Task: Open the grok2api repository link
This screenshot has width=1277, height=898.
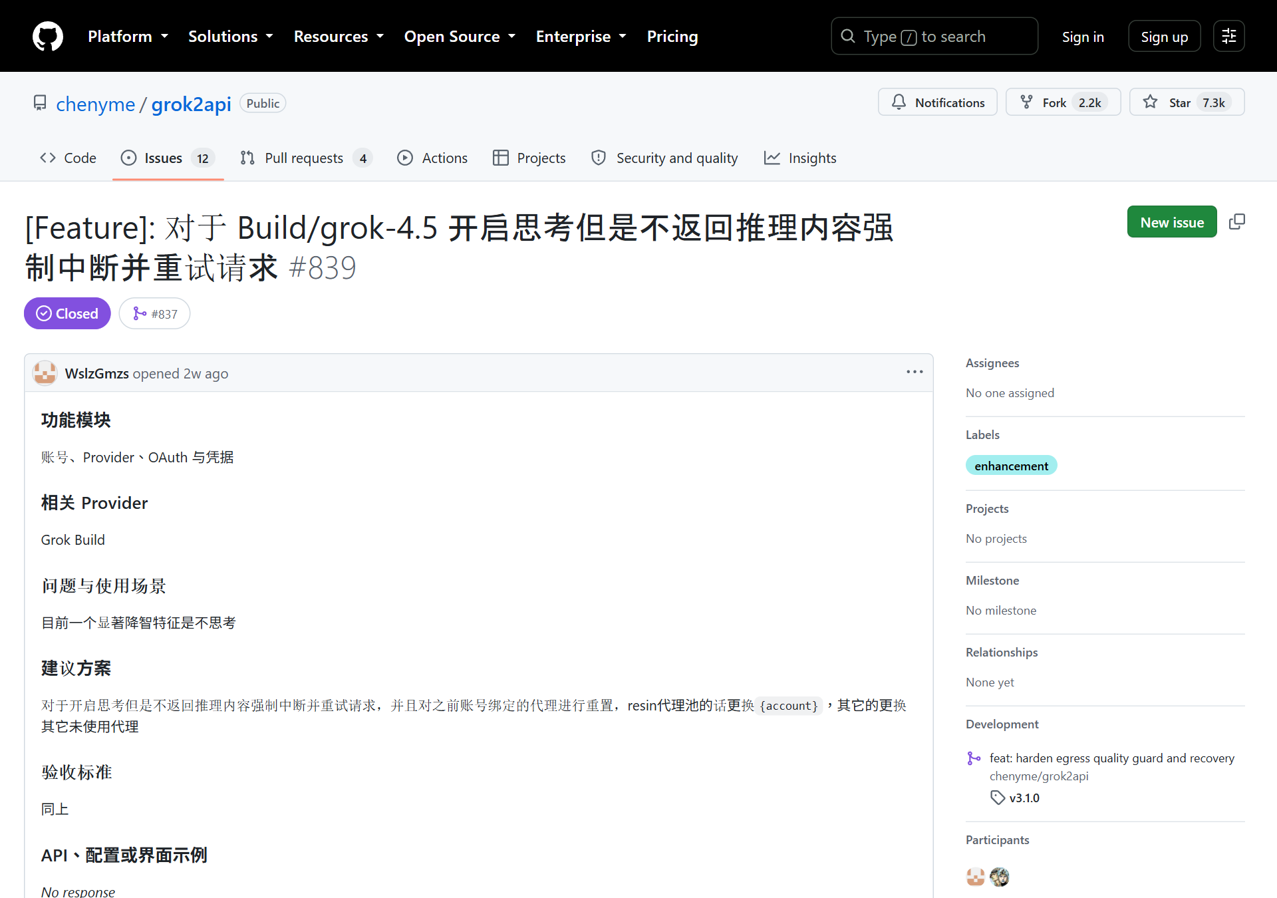Action: (x=191, y=104)
